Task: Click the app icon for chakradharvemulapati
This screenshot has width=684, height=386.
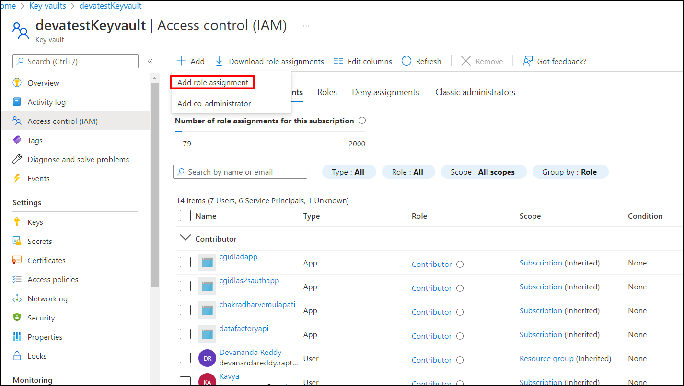Action: pyautogui.click(x=207, y=310)
